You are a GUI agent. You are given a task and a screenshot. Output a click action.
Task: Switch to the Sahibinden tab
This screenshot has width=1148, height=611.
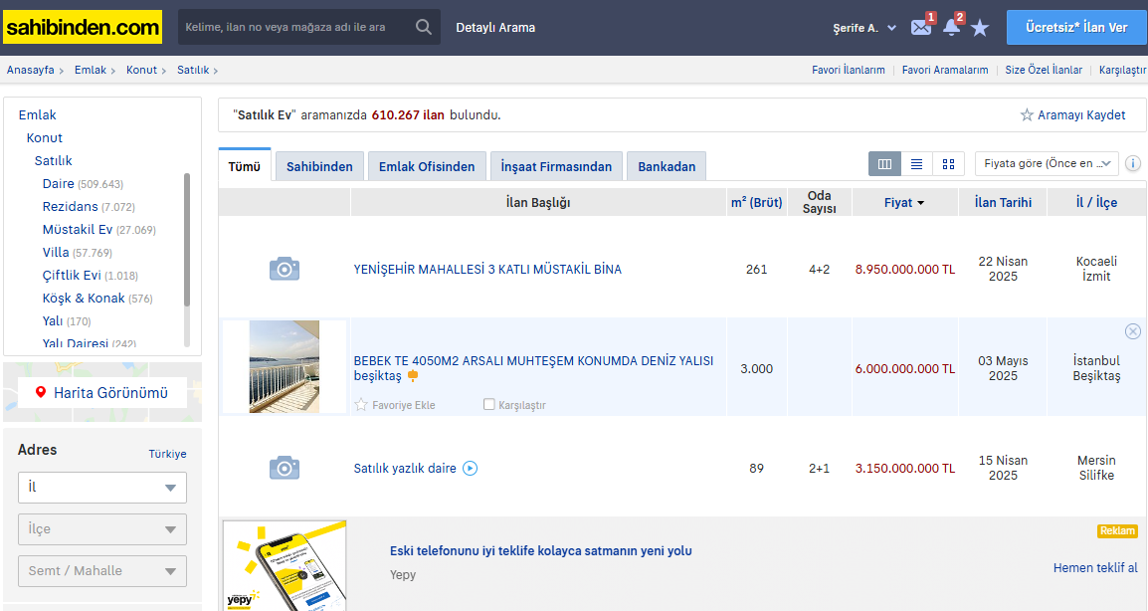tap(319, 166)
